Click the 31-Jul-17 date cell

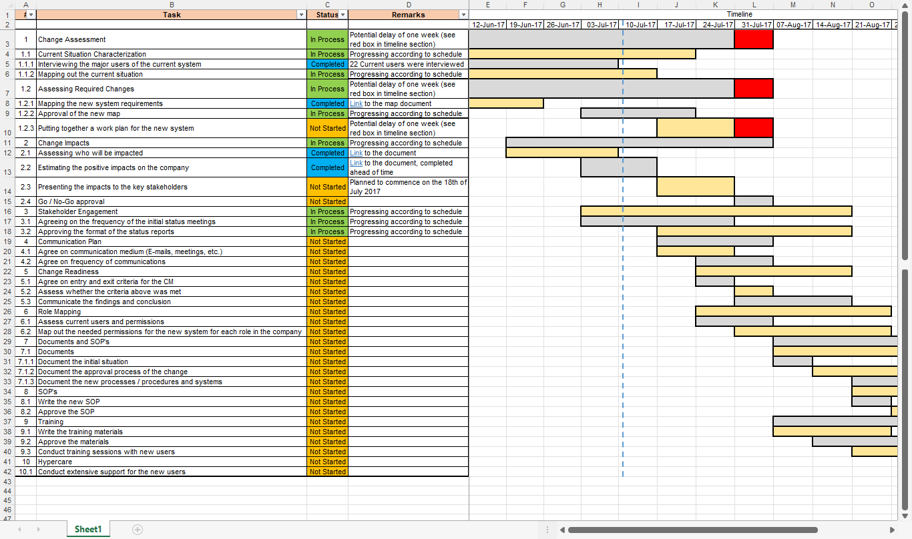[754, 25]
